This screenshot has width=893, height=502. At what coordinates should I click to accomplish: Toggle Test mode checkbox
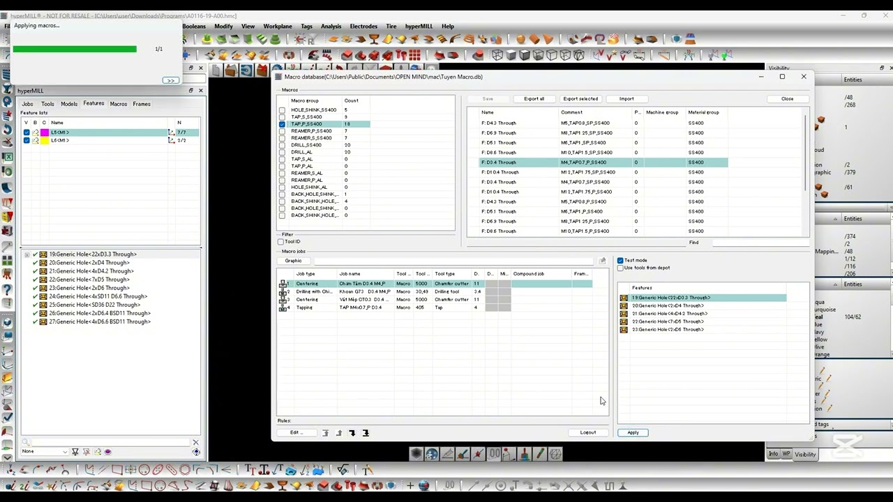pos(620,261)
